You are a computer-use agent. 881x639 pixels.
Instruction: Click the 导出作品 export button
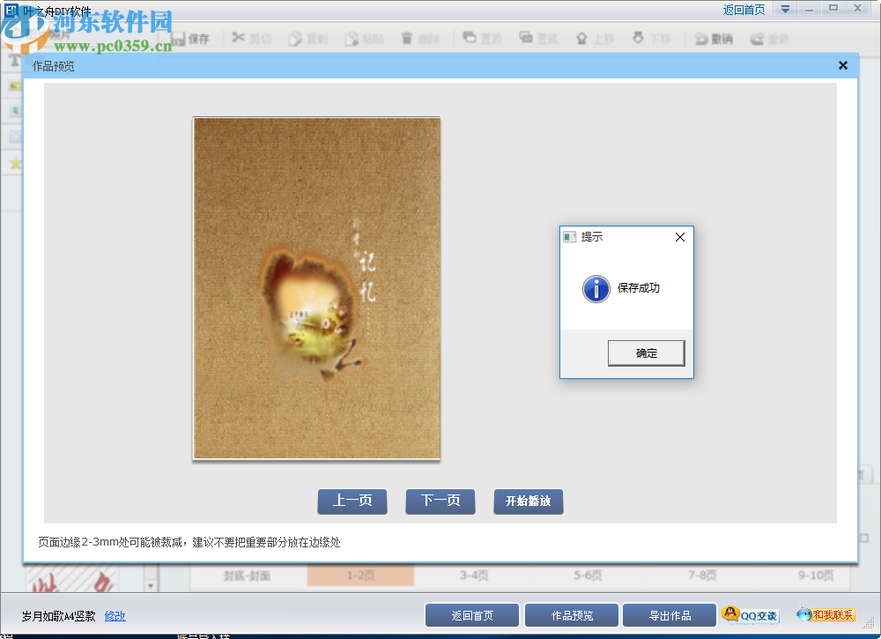[670, 615]
